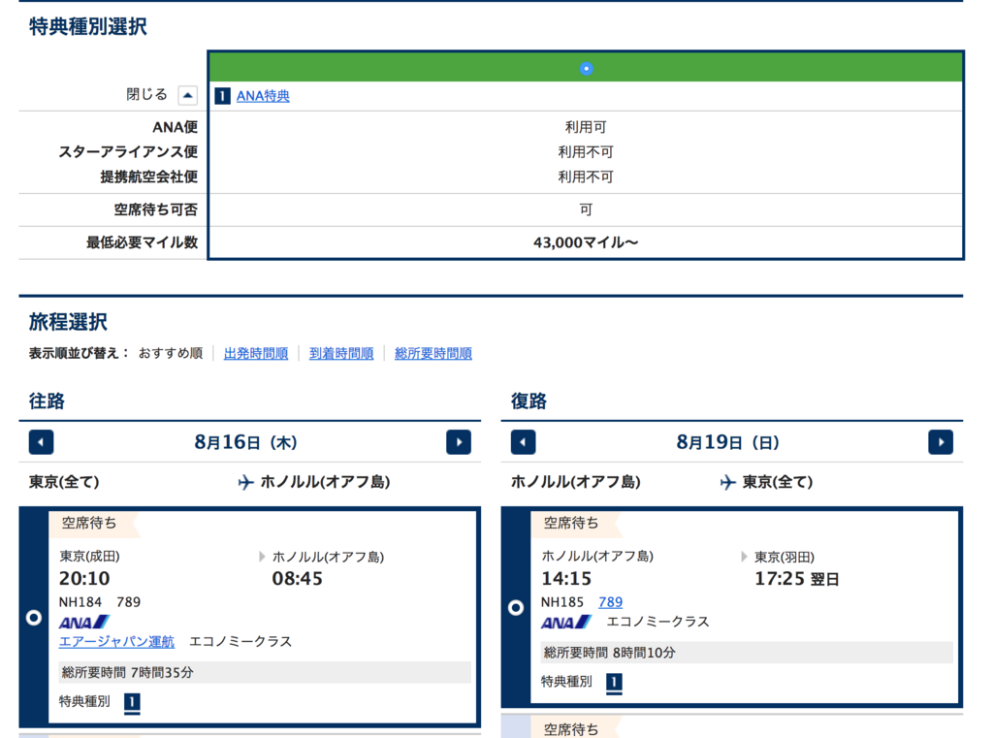Select the ANA特典 radio button in green header
Screen dimensions: 993x738
pyautogui.click(x=586, y=69)
